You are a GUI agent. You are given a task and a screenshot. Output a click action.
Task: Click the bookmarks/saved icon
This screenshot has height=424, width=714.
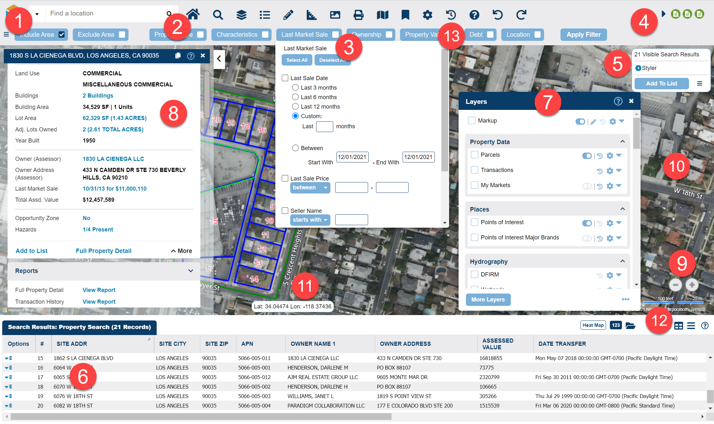[x=405, y=14]
